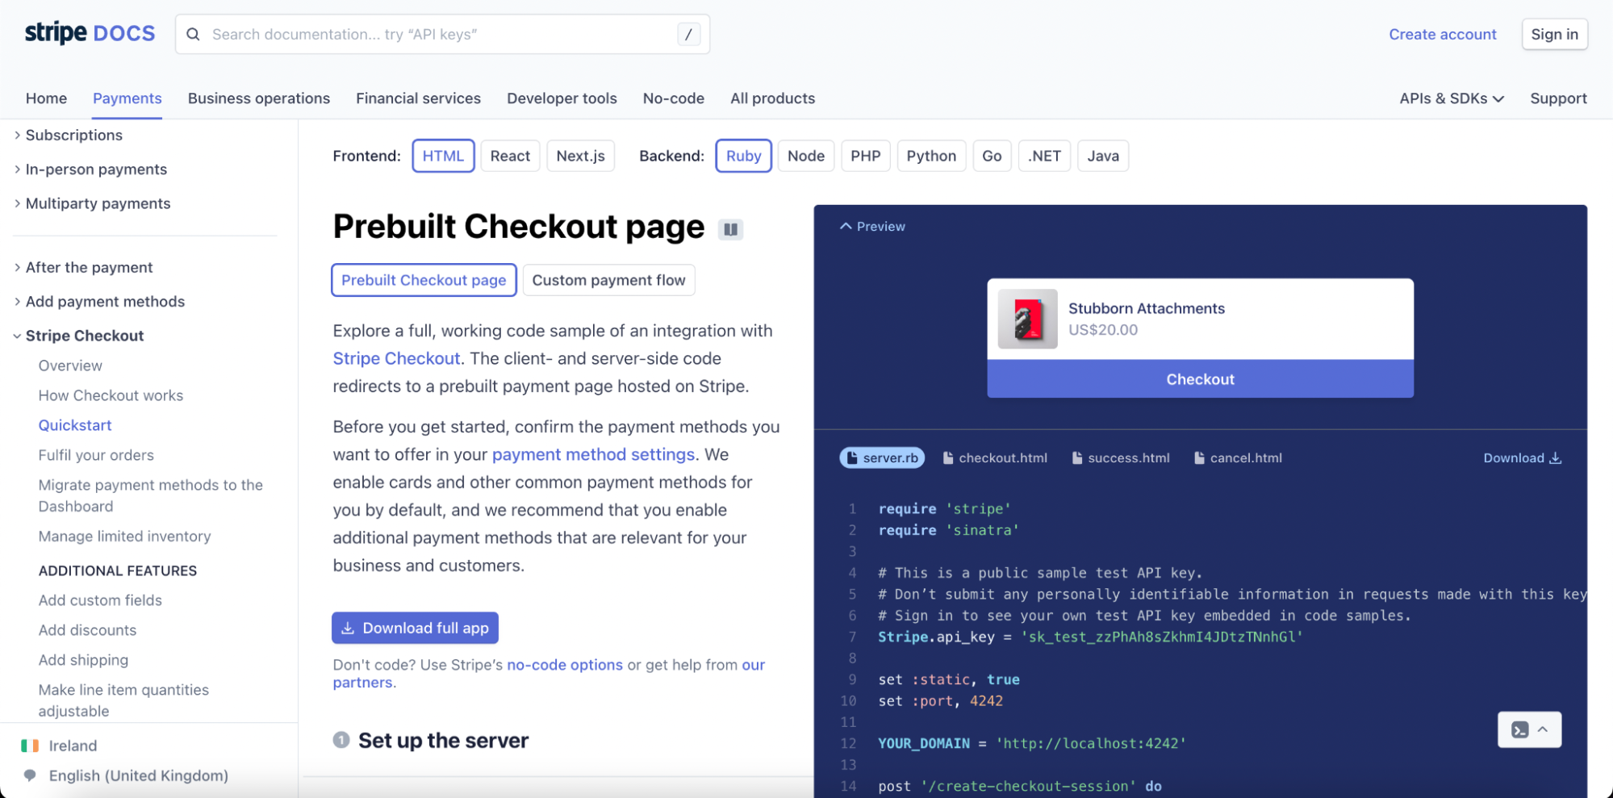Select Java as the backend
1613x798 pixels.
[x=1102, y=156]
